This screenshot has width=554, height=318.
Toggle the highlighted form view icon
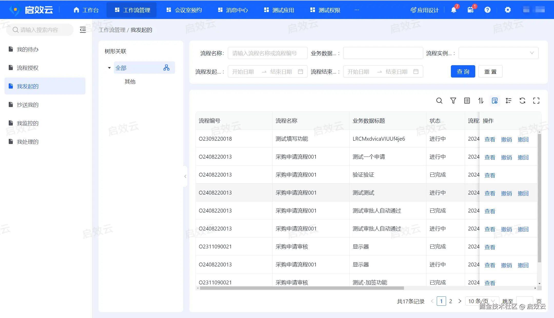tap(494, 101)
